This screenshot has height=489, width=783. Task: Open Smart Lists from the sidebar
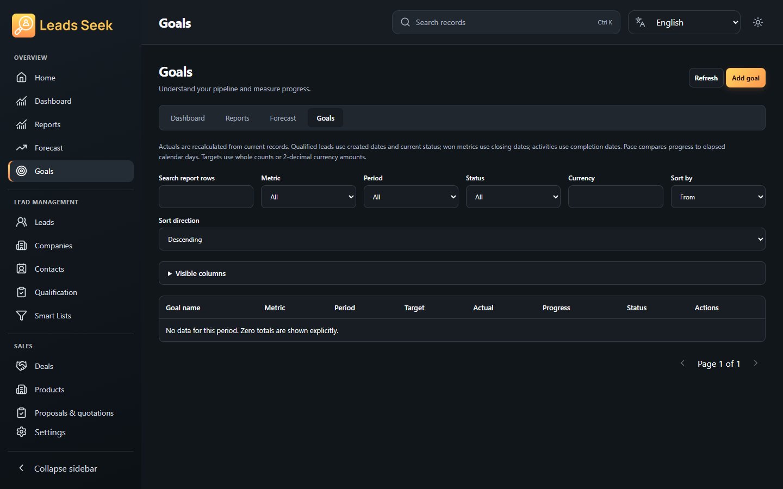pyautogui.click(x=71, y=316)
